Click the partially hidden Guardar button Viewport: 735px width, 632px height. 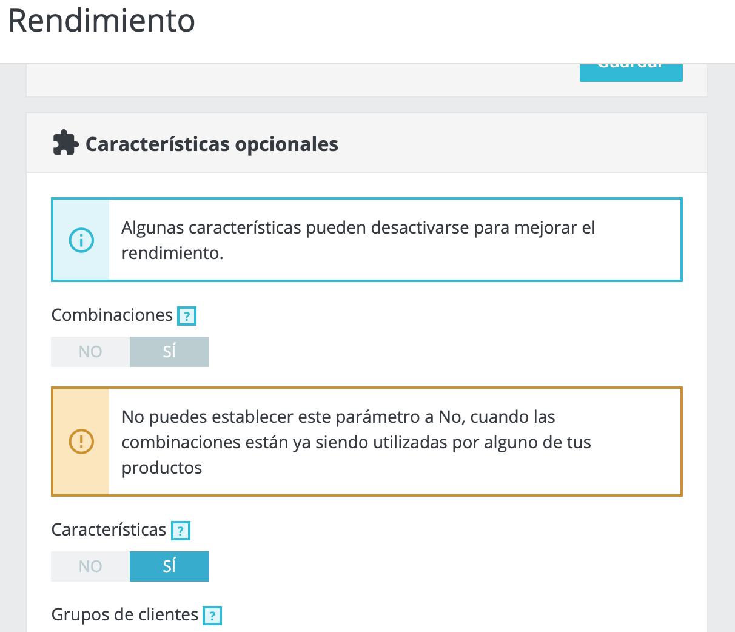coord(631,72)
